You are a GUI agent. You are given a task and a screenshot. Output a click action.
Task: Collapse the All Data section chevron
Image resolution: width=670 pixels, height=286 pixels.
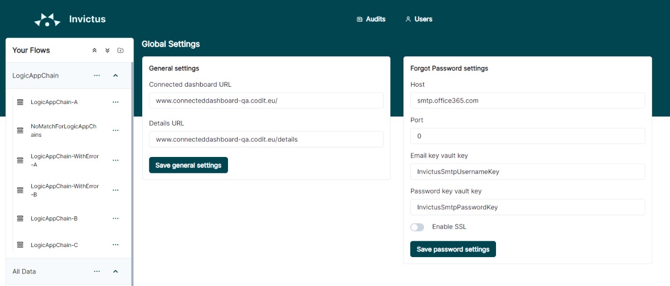tap(115, 271)
